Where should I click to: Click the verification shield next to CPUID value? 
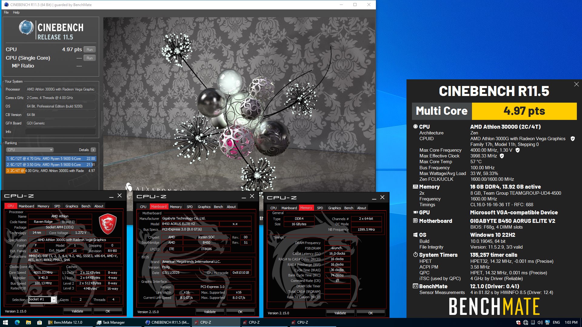(x=573, y=139)
